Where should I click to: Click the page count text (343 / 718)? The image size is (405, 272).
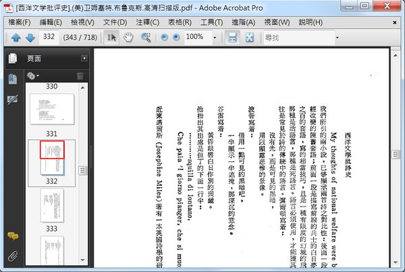(x=80, y=37)
